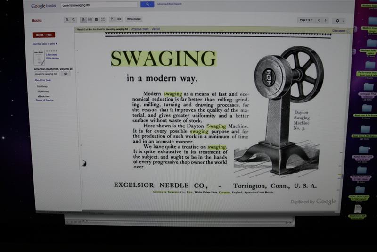
Task: Expand Get this book in print
Action: coord(45,44)
